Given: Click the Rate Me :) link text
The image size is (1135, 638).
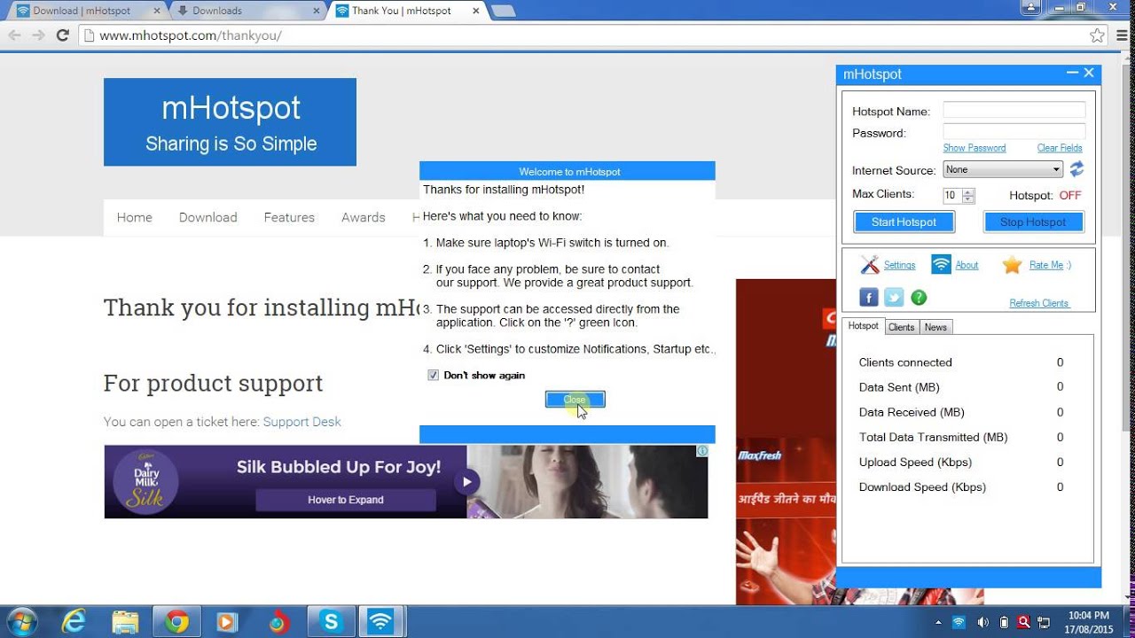Looking at the screenshot, I should 1050,265.
